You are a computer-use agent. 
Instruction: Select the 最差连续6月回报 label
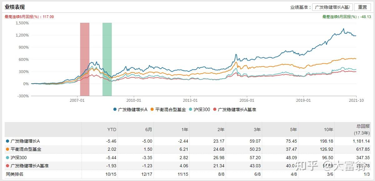coord(347,17)
